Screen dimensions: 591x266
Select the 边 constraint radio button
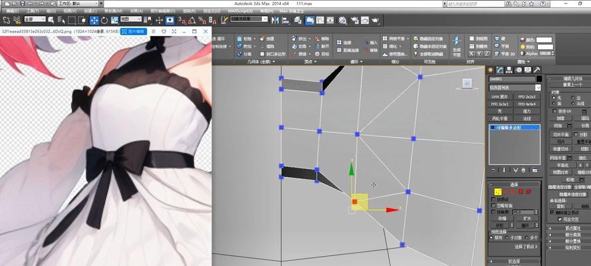click(x=573, y=98)
